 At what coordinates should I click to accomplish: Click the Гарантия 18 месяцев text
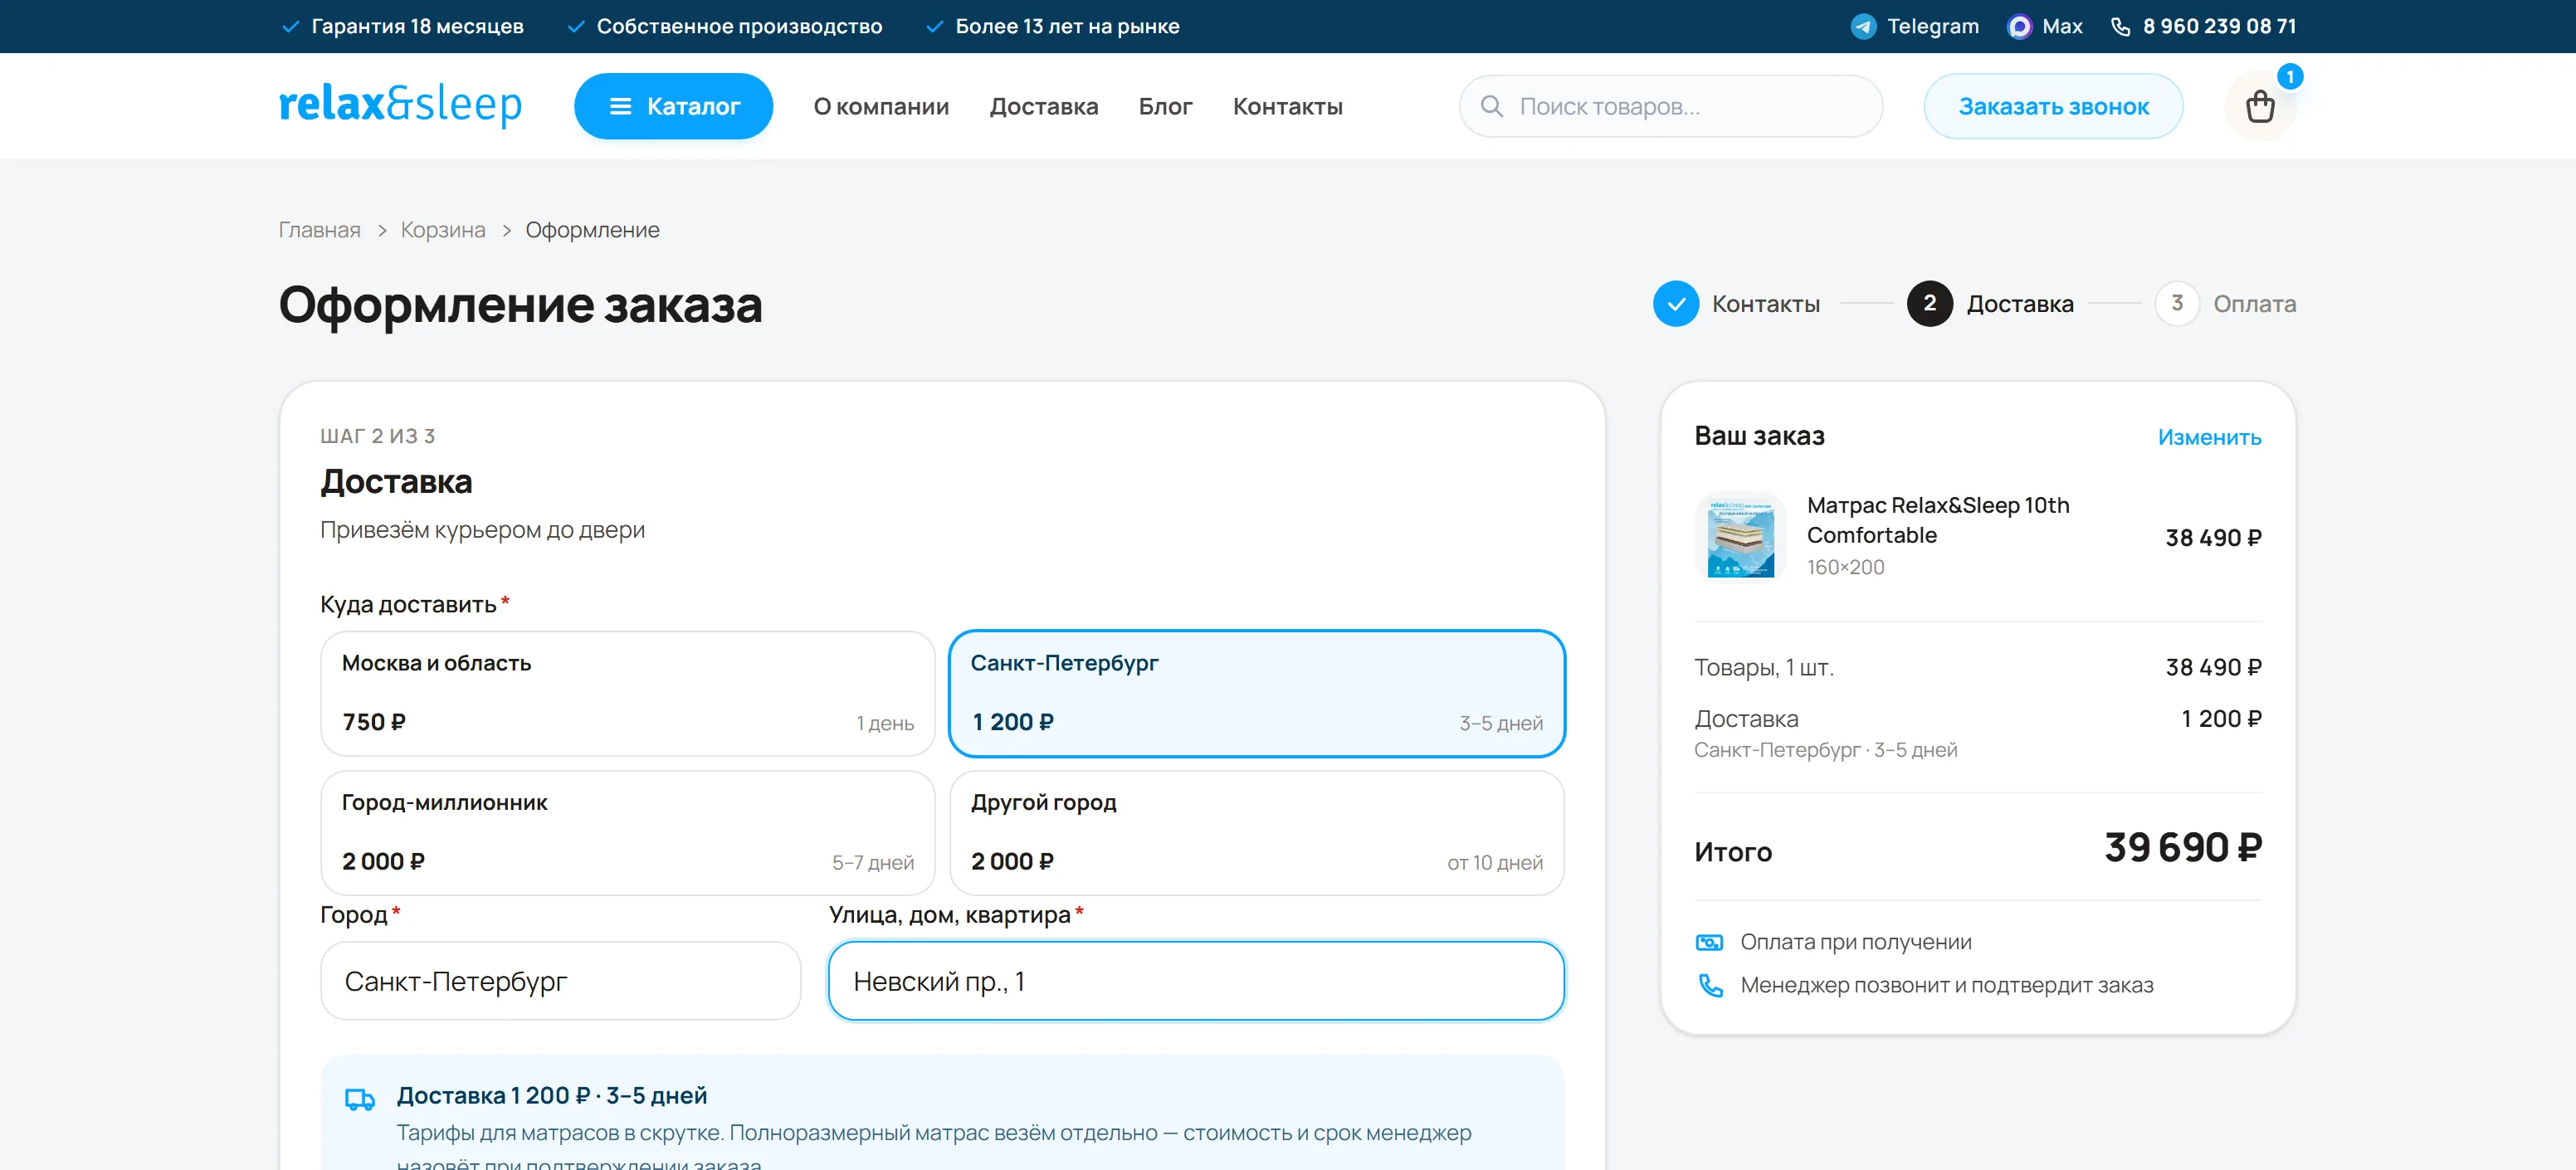coord(417,27)
